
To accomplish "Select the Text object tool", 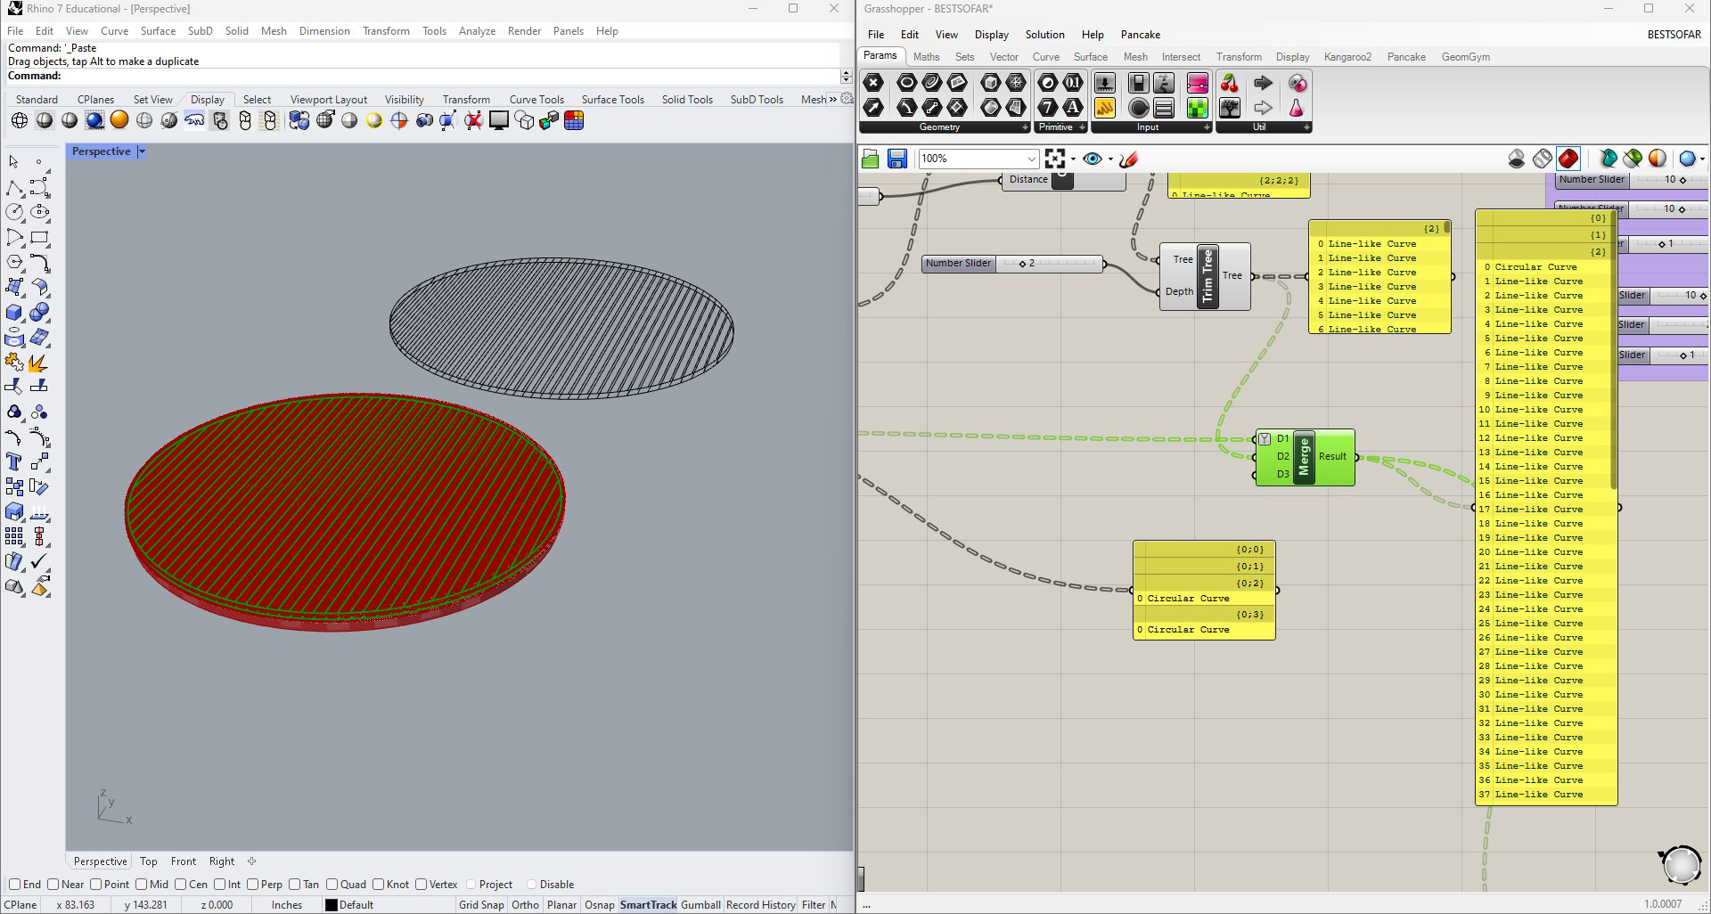I will 14,461.
